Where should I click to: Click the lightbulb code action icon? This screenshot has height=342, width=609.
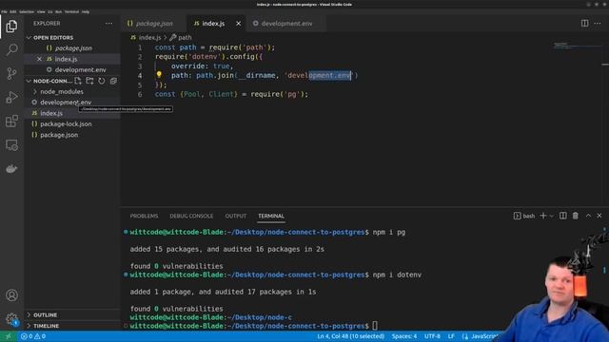pos(159,74)
